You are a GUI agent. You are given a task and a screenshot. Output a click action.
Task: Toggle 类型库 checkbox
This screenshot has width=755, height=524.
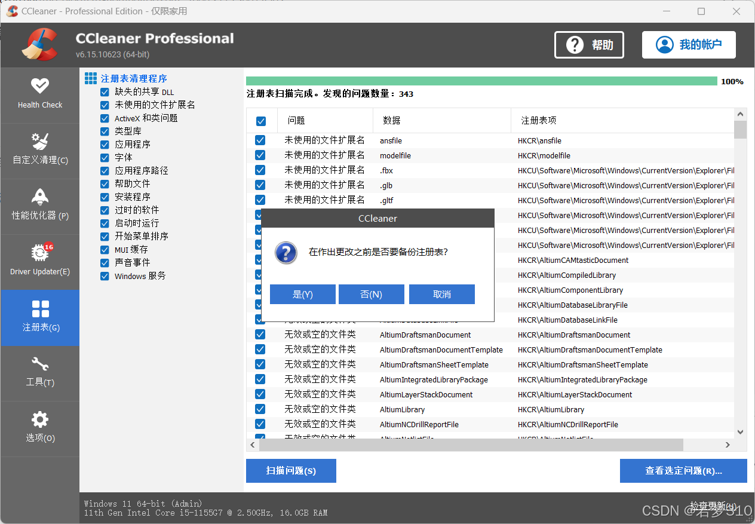(x=105, y=131)
